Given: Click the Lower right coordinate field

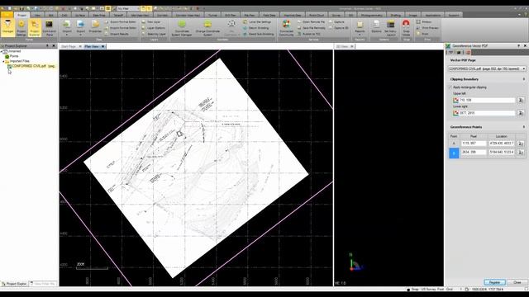Looking at the screenshot, I should pos(487,113).
